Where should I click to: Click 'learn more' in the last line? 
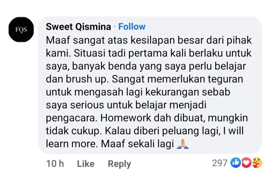[x=71, y=144]
